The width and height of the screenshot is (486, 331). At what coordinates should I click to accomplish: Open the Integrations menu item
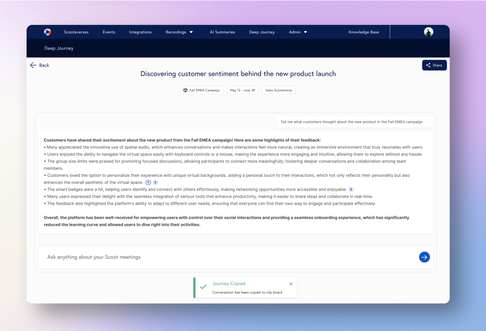click(140, 32)
